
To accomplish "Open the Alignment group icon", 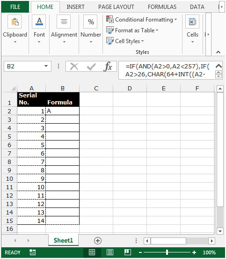I will tap(64, 22).
